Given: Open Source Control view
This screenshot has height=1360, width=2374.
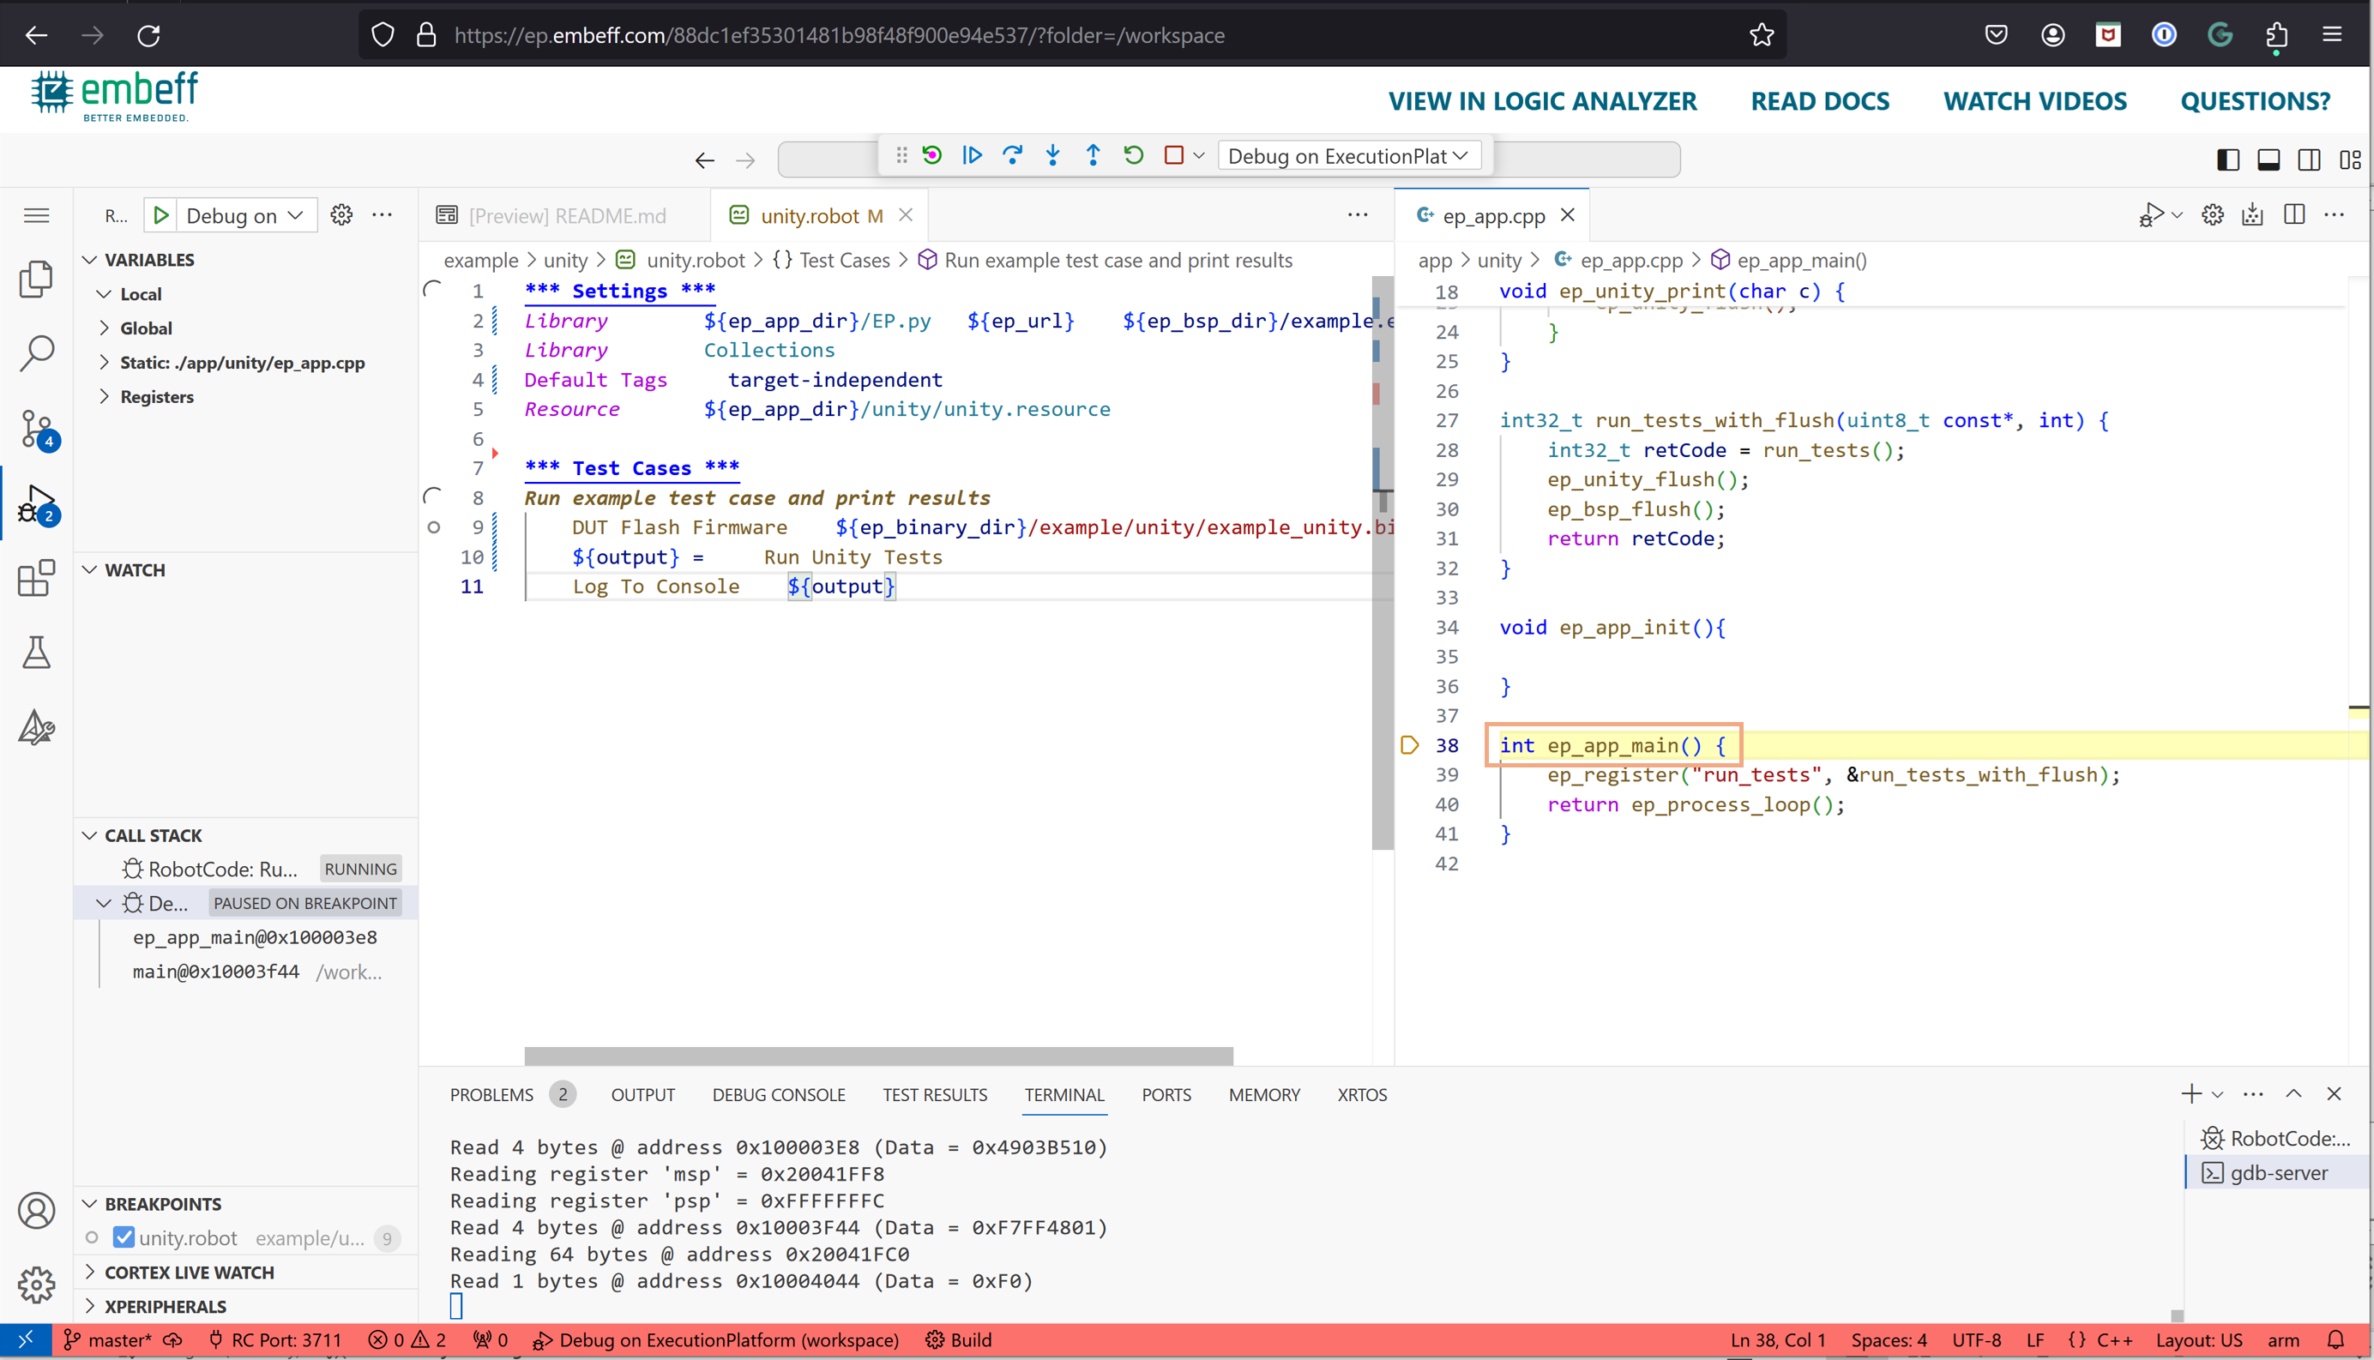Looking at the screenshot, I should point(36,429).
